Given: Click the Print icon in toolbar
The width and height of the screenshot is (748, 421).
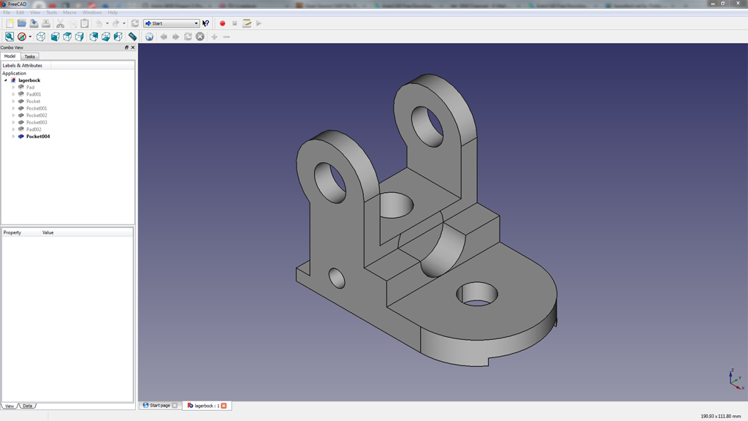Looking at the screenshot, I should click(x=46, y=23).
